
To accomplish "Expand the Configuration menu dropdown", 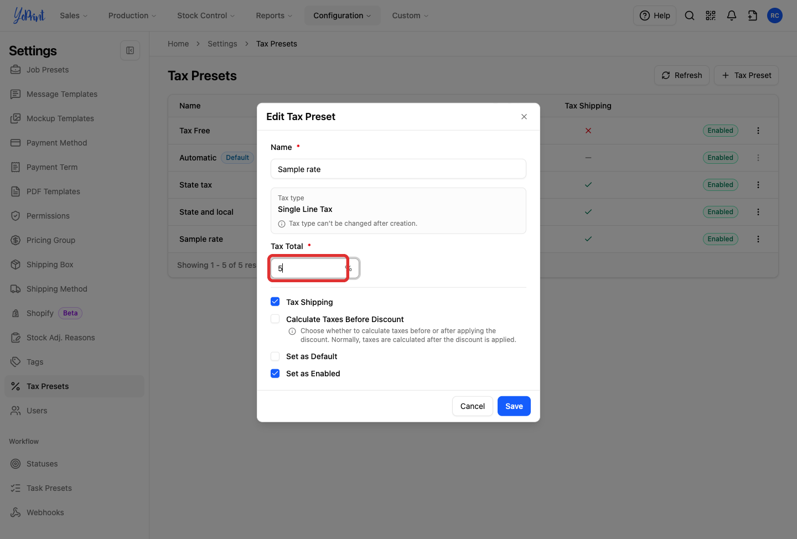I will (x=342, y=15).
